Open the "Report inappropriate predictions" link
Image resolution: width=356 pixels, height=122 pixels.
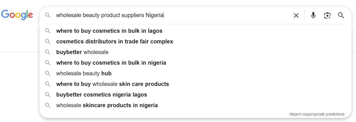317,114
